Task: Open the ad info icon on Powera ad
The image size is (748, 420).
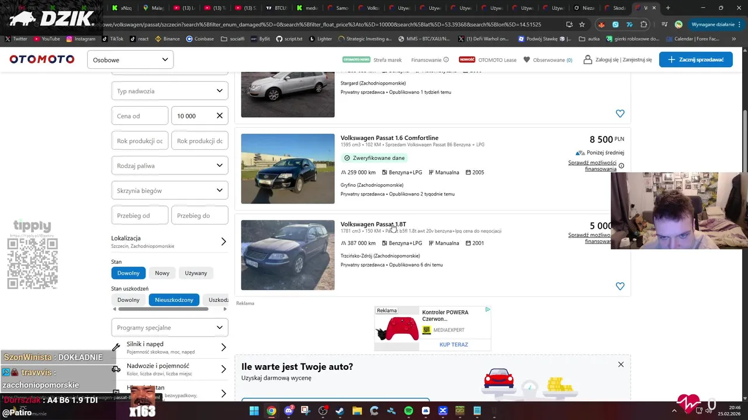Action: click(487, 310)
